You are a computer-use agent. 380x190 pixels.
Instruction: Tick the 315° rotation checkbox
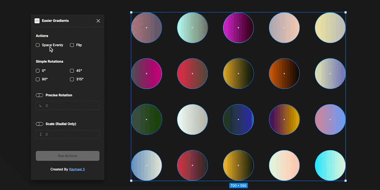click(72, 79)
